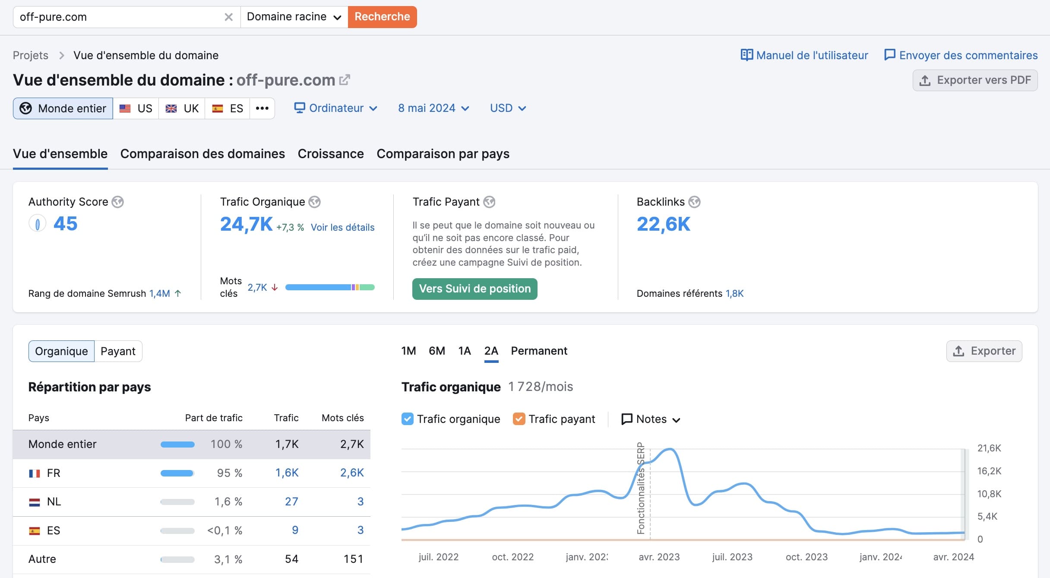Click Domaines référents value 1,8K
Viewport: 1050px width, 578px height.
(734, 293)
